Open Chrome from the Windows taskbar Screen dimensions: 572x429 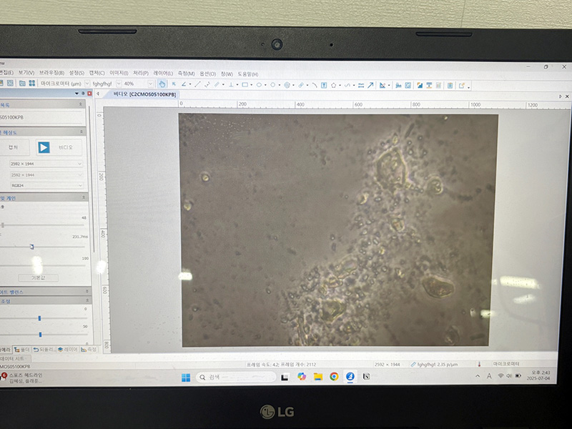pyautogui.click(x=334, y=377)
